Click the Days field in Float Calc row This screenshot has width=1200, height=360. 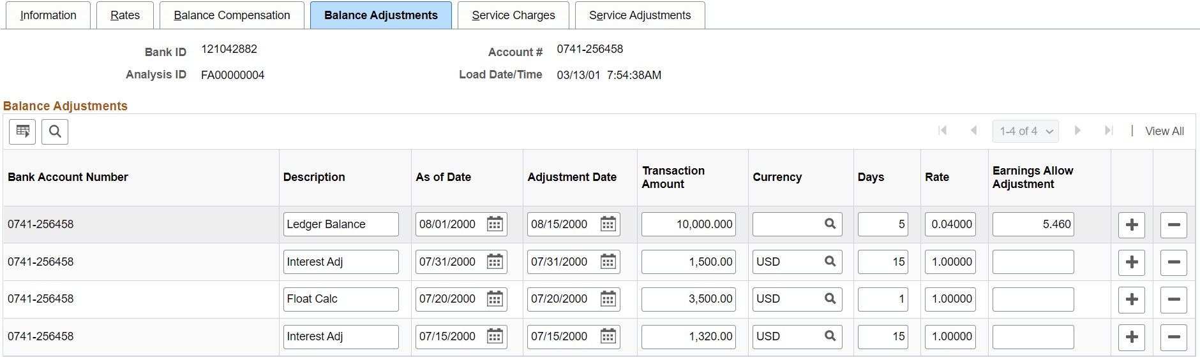pyautogui.click(x=883, y=299)
